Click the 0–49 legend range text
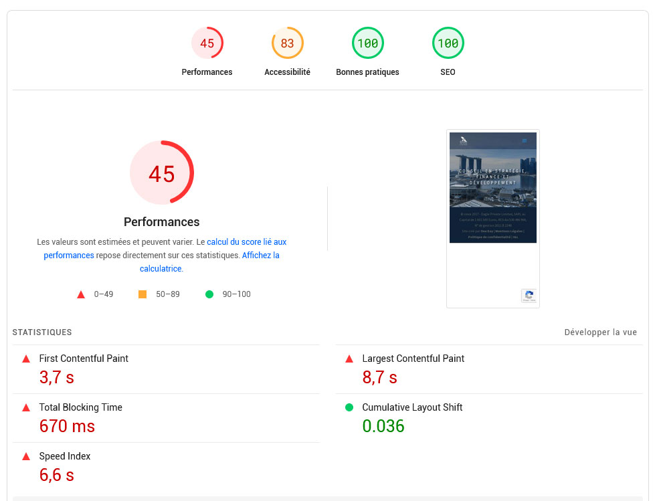 pos(104,294)
